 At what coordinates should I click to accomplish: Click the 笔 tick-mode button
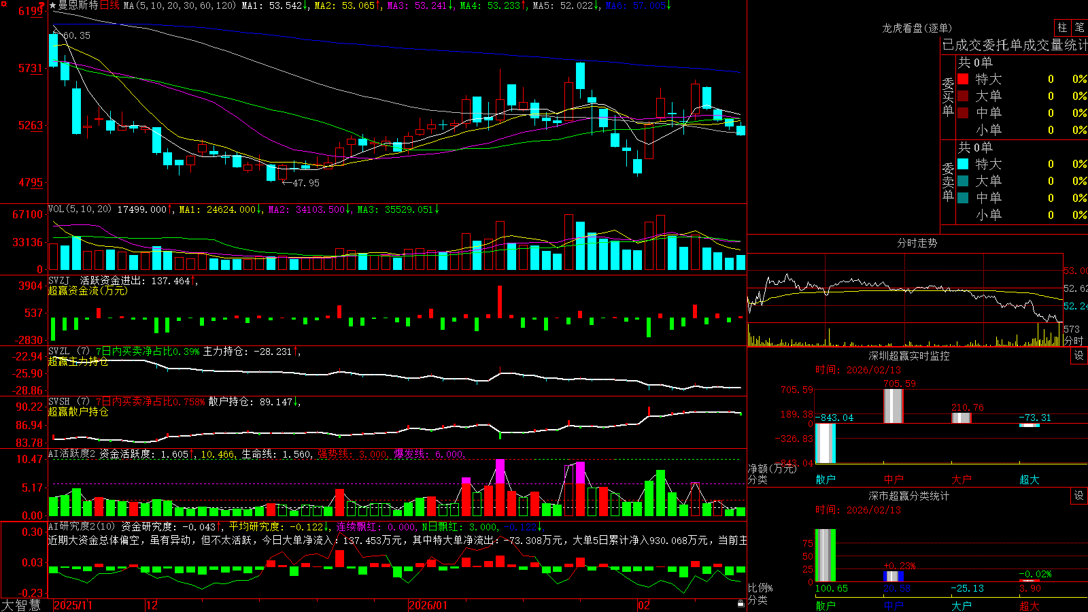[x=1080, y=27]
